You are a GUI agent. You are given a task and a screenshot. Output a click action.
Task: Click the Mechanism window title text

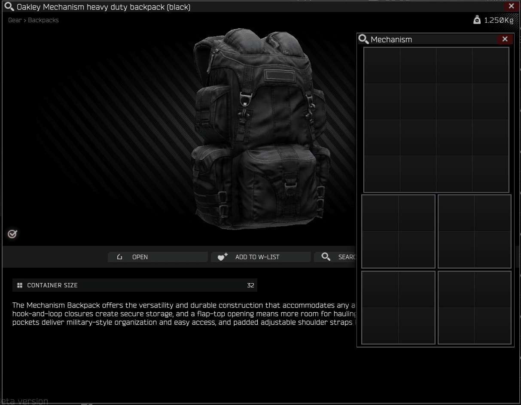tap(391, 39)
